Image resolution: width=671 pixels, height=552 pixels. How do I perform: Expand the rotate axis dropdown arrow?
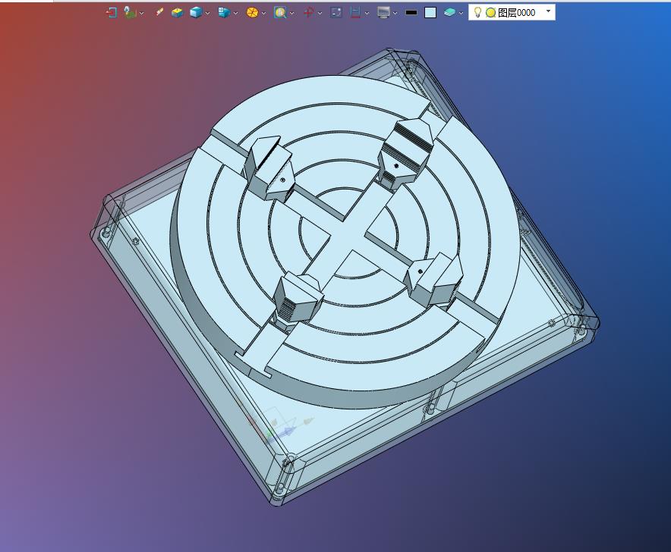tap(320, 13)
